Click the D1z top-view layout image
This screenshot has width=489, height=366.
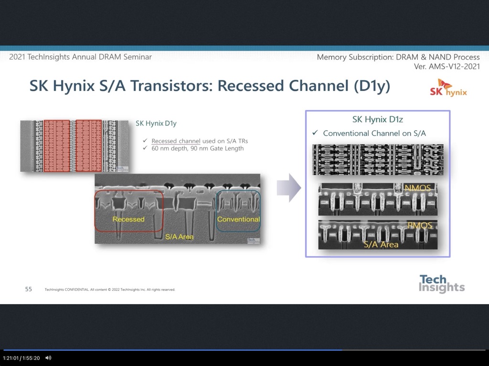coord(377,159)
